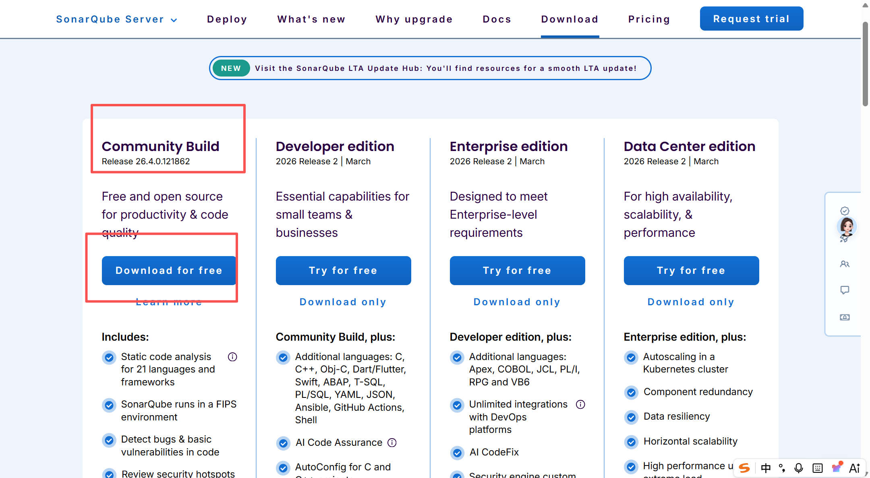The image size is (870, 478).
Task: Click the Request trial button
Action: (751, 19)
